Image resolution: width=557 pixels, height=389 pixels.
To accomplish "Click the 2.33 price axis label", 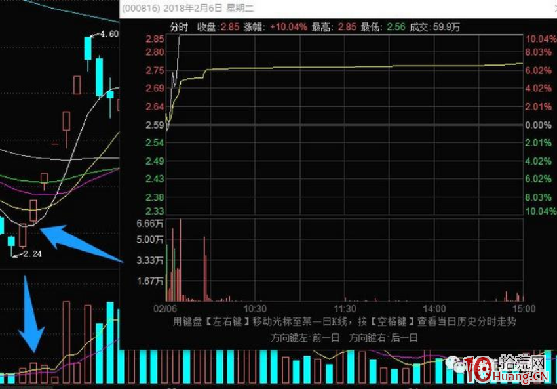I will click(155, 211).
